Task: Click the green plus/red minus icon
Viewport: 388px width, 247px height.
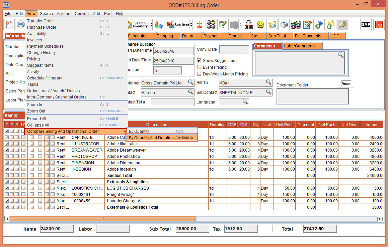Action: (x=200, y=25)
